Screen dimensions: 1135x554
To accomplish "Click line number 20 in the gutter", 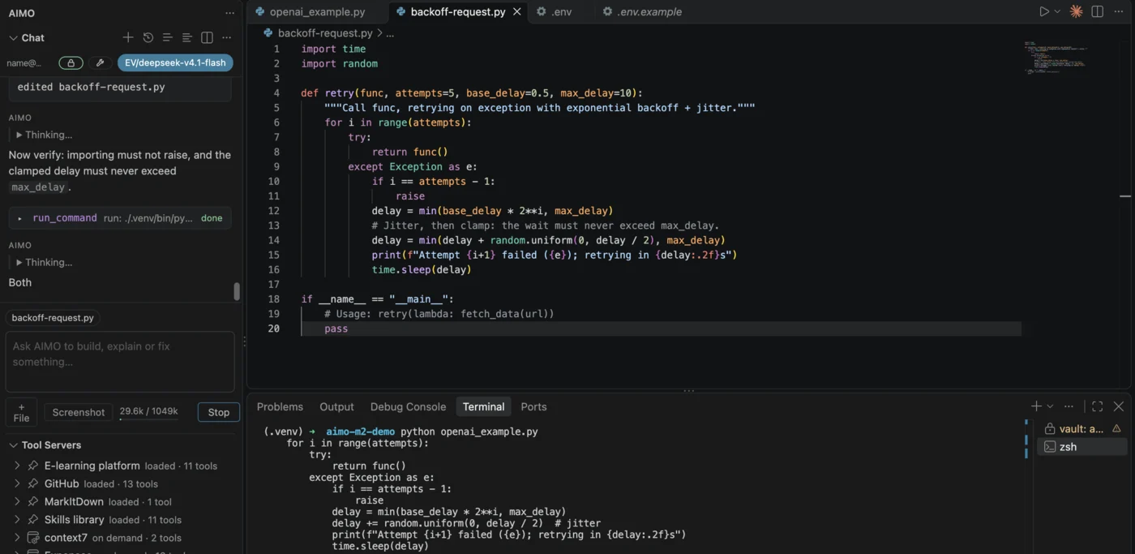I will point(274,329).
